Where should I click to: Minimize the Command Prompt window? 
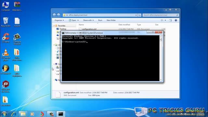pos(149,32)
